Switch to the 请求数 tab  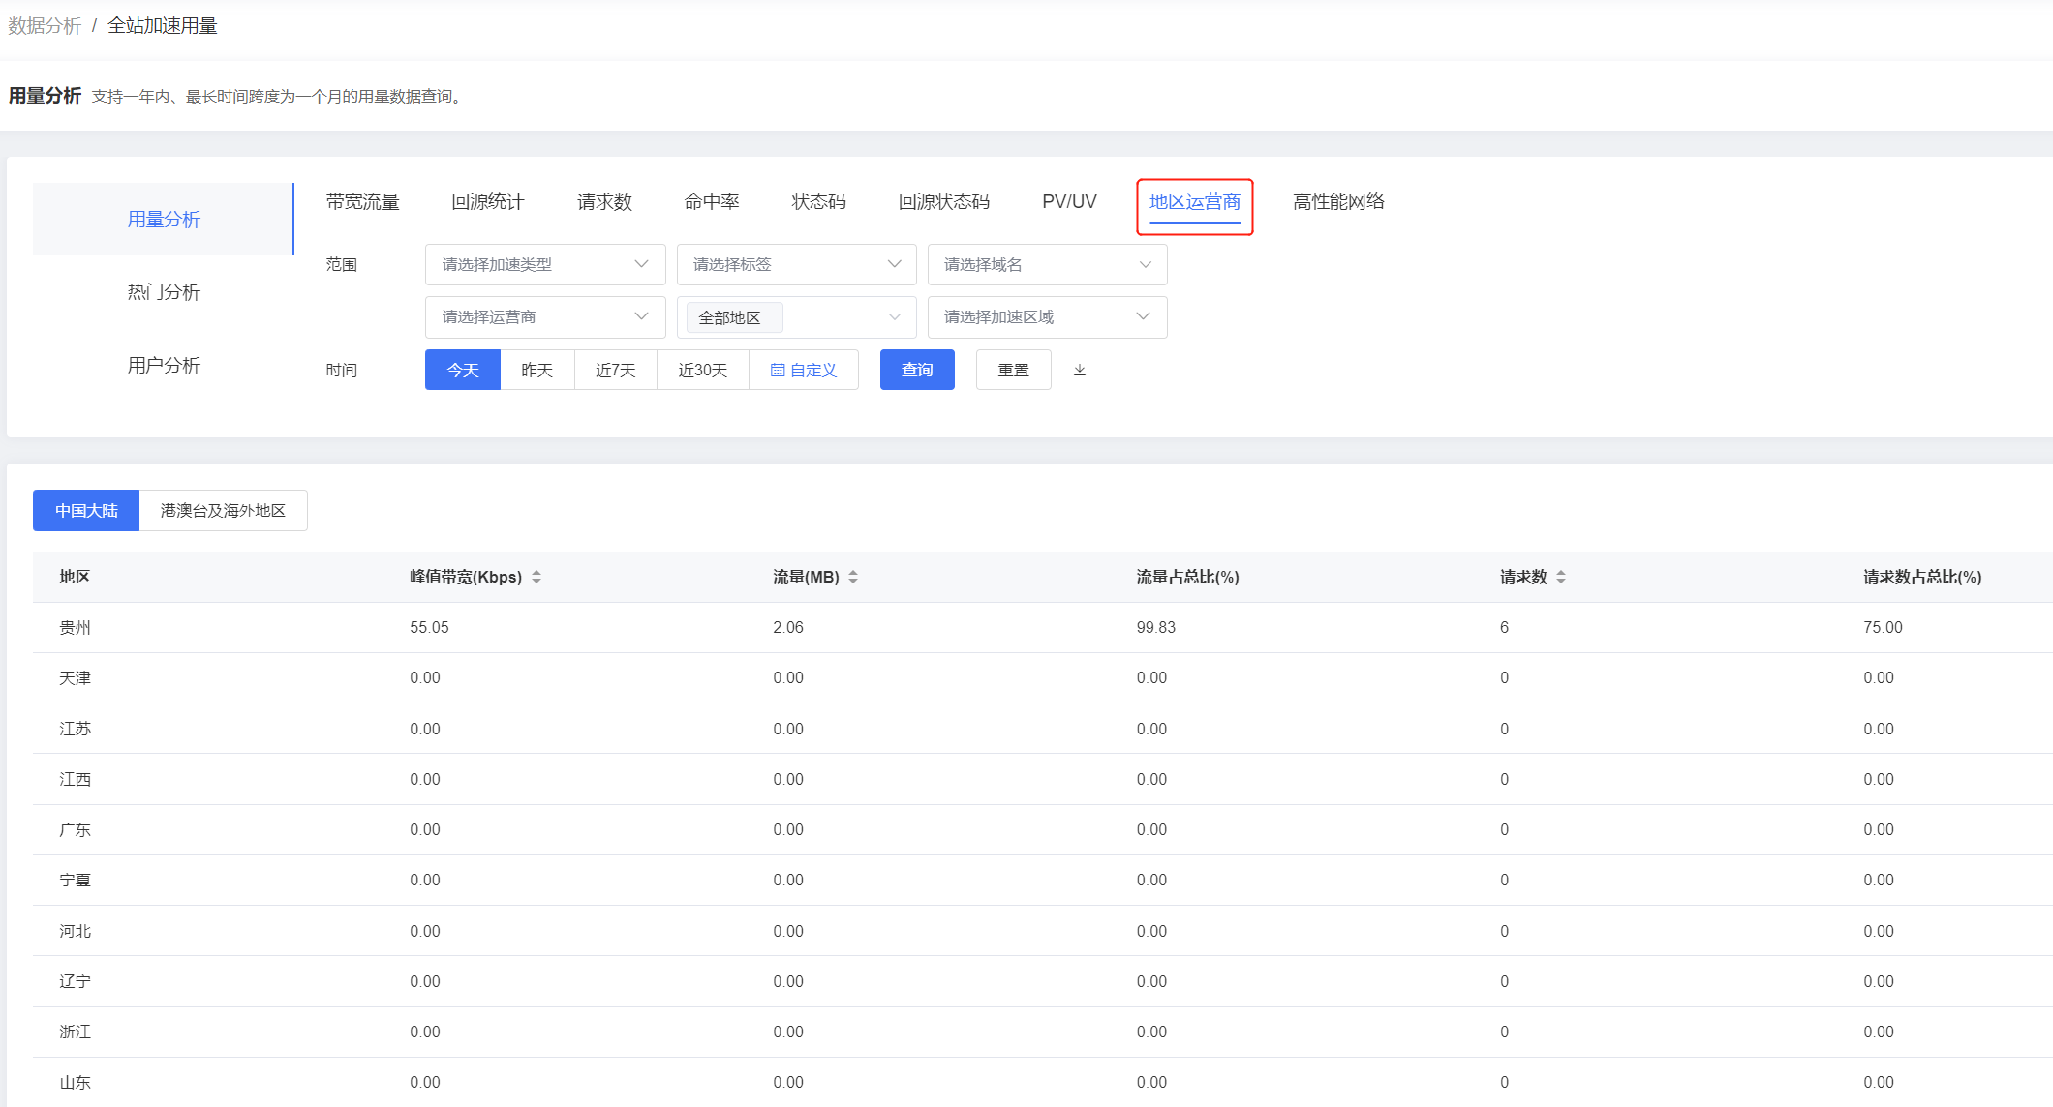[604, 201]
